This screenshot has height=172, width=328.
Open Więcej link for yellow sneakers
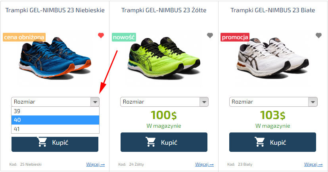point(204,164)
